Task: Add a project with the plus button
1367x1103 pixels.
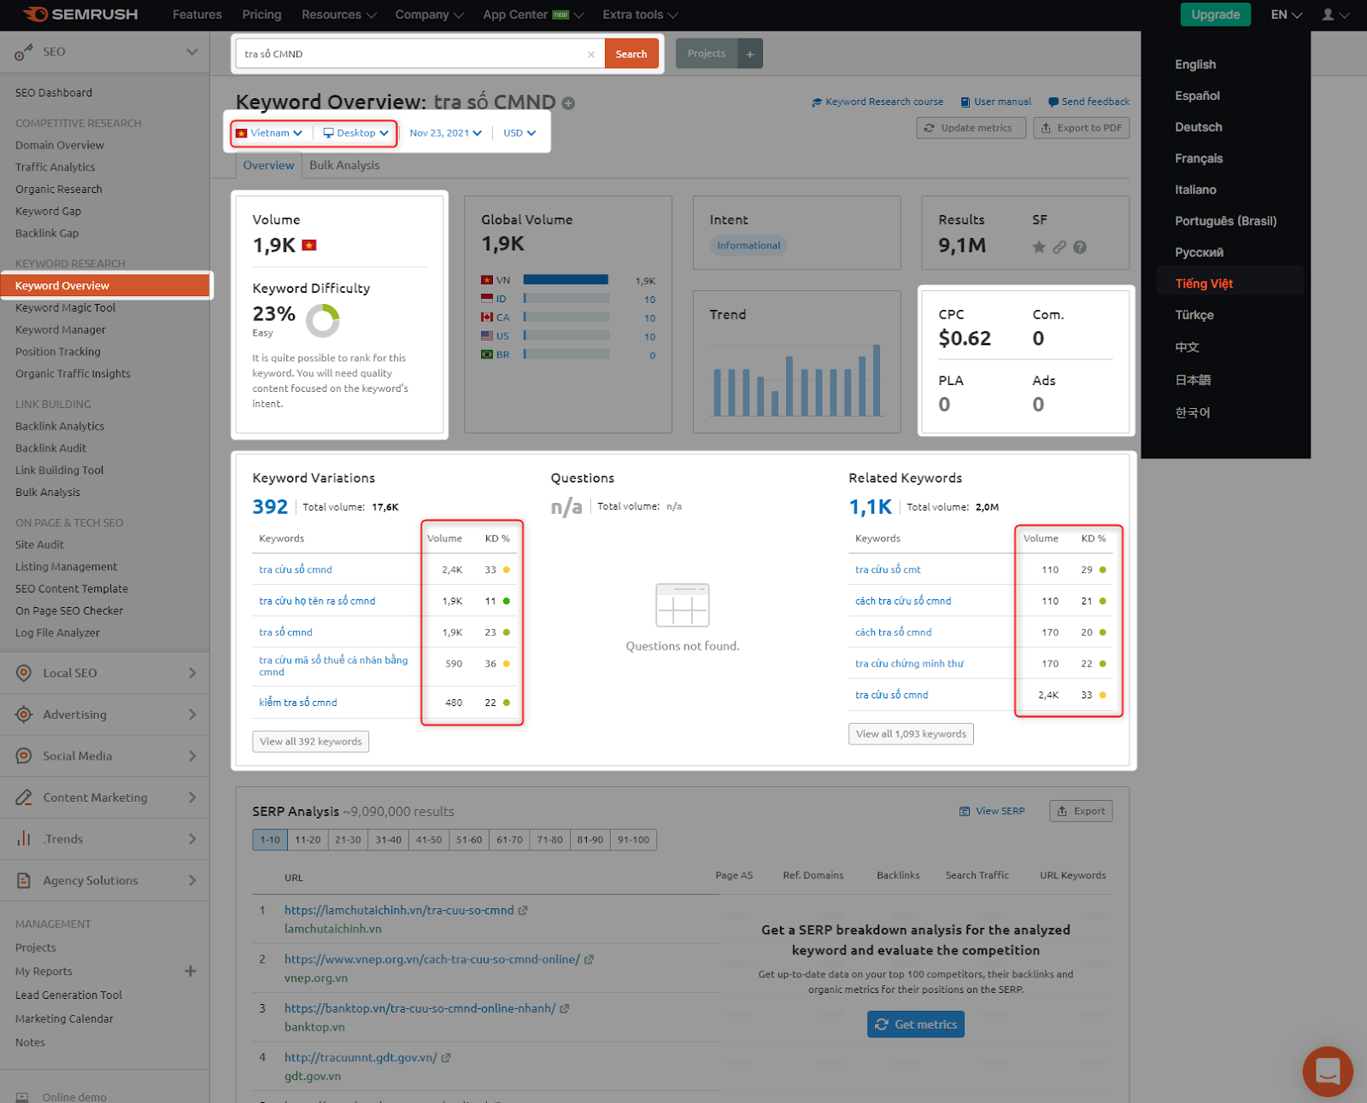Action: point(749,54)
